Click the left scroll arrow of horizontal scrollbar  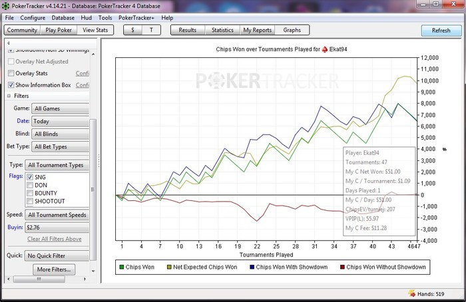[8, 279]
